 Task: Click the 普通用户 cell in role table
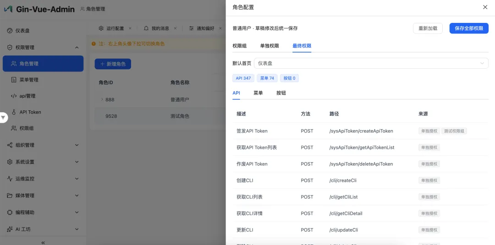click(180, 99)
